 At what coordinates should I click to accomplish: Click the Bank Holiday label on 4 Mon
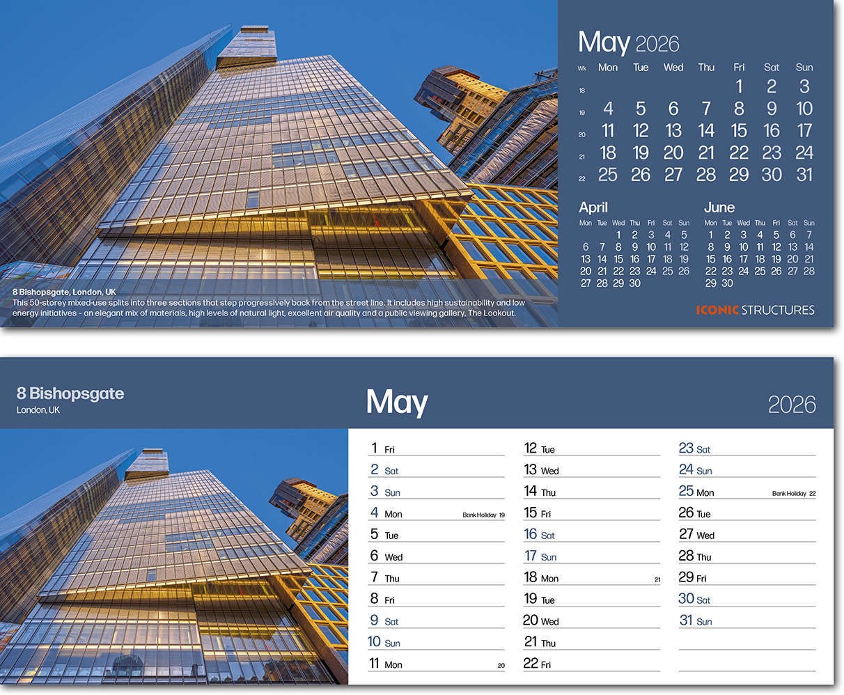[479, 514]
